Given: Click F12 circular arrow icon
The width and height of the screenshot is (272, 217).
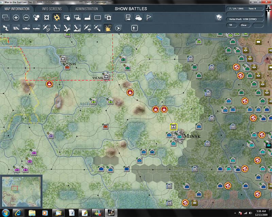Looking at the screenshot, I should coord(118,28).
